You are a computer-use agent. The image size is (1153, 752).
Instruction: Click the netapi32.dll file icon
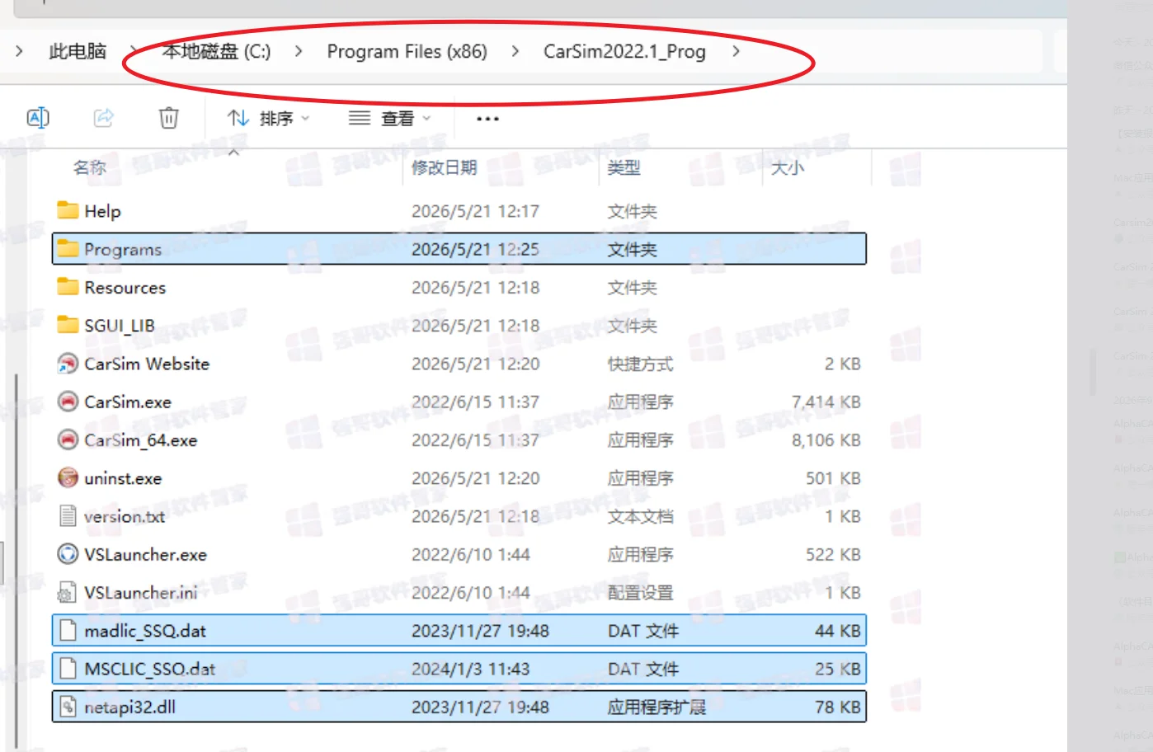click(x=68, y=707)
